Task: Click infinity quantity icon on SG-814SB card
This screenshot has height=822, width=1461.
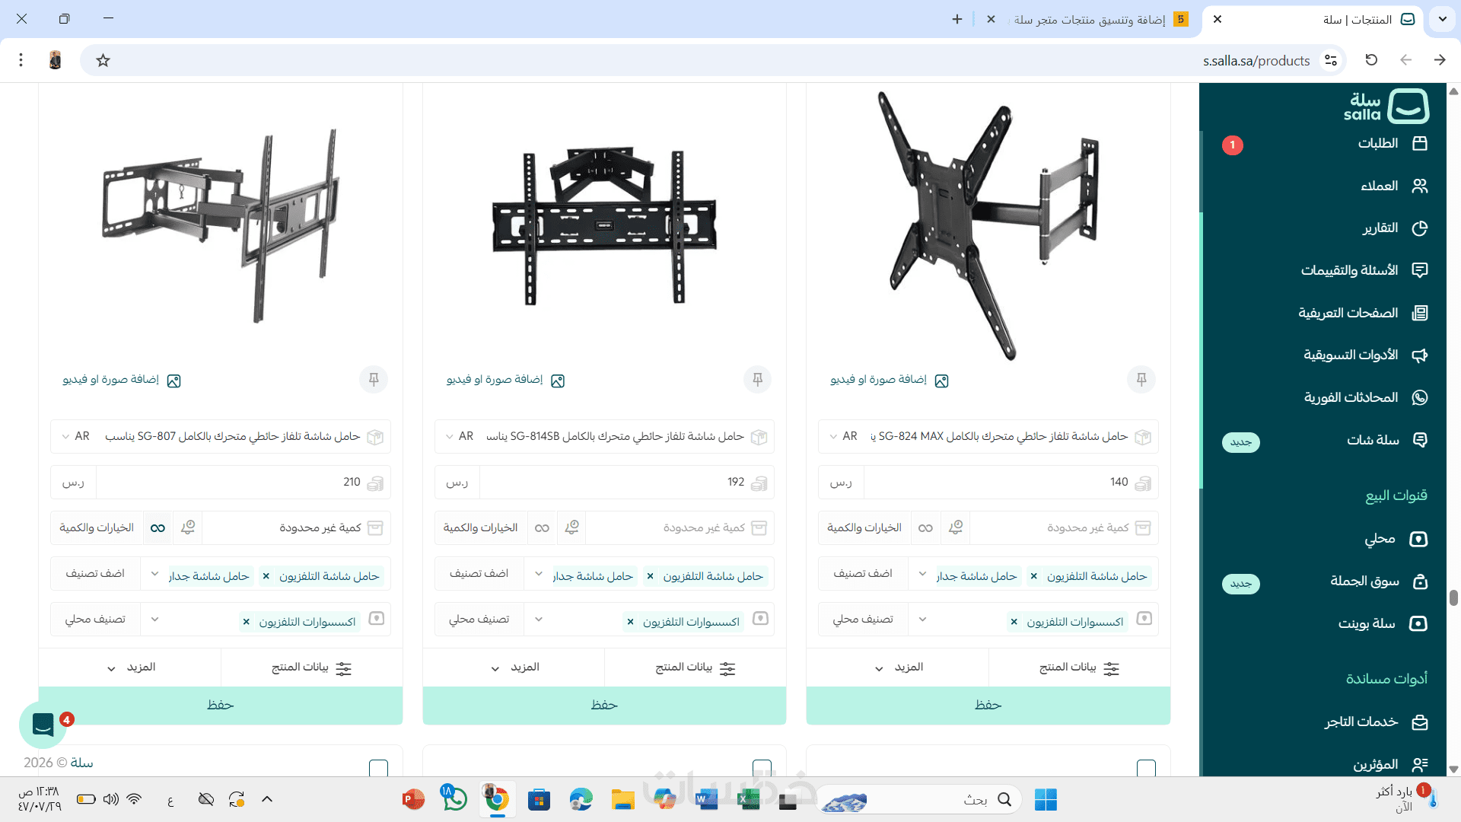Action: [542, 527]
